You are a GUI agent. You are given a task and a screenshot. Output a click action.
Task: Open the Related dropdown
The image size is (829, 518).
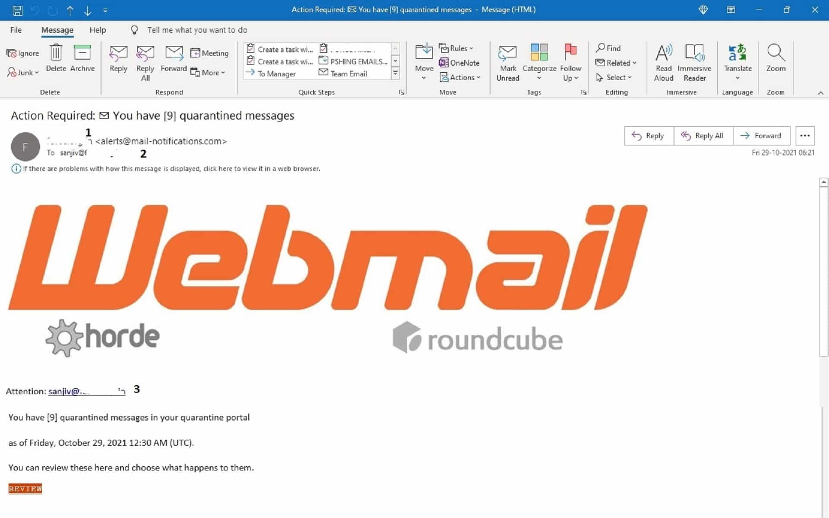[616, 63]
